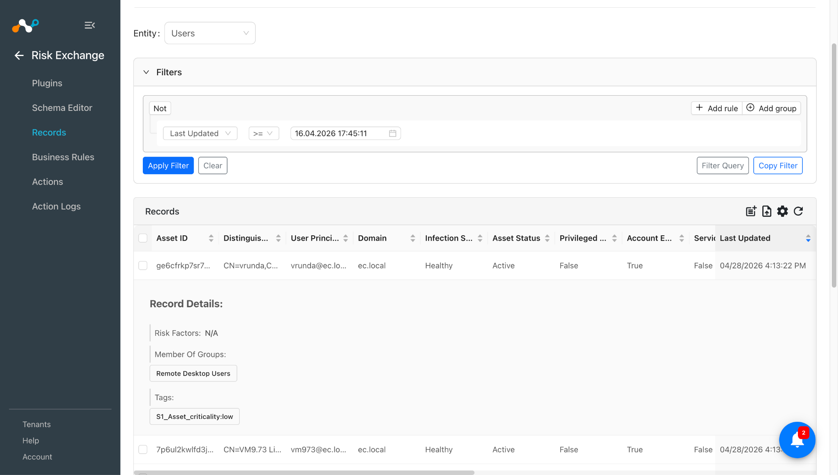Open the date picker calendar icon
Image resolution: width=838 pixels, height=475 pixels.
pos(392,133)
